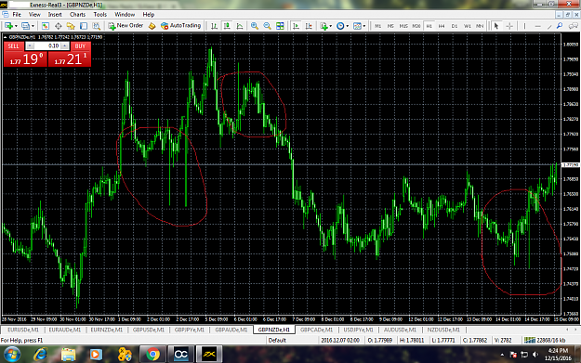Click the lot volume 0.10 field
Viewport: 581px width, 363px height.
(47, 45)
